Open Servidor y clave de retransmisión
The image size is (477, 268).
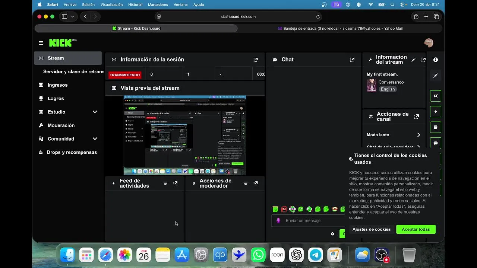(73, 71)
